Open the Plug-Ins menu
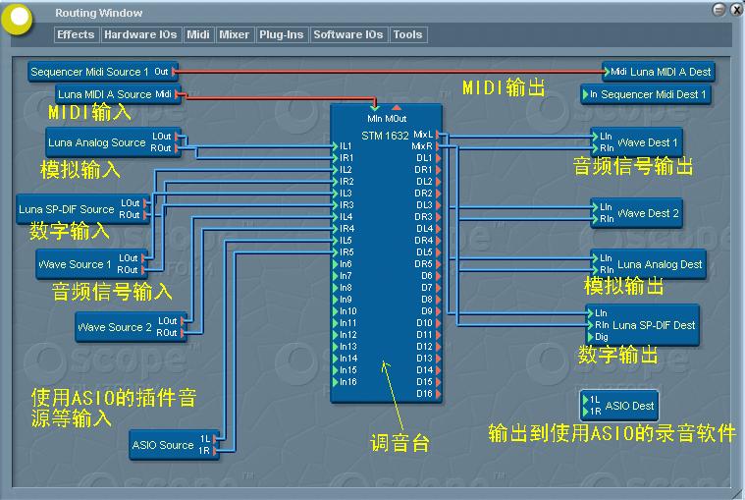The width and height of the screenshot is (745, 500). 282,34
